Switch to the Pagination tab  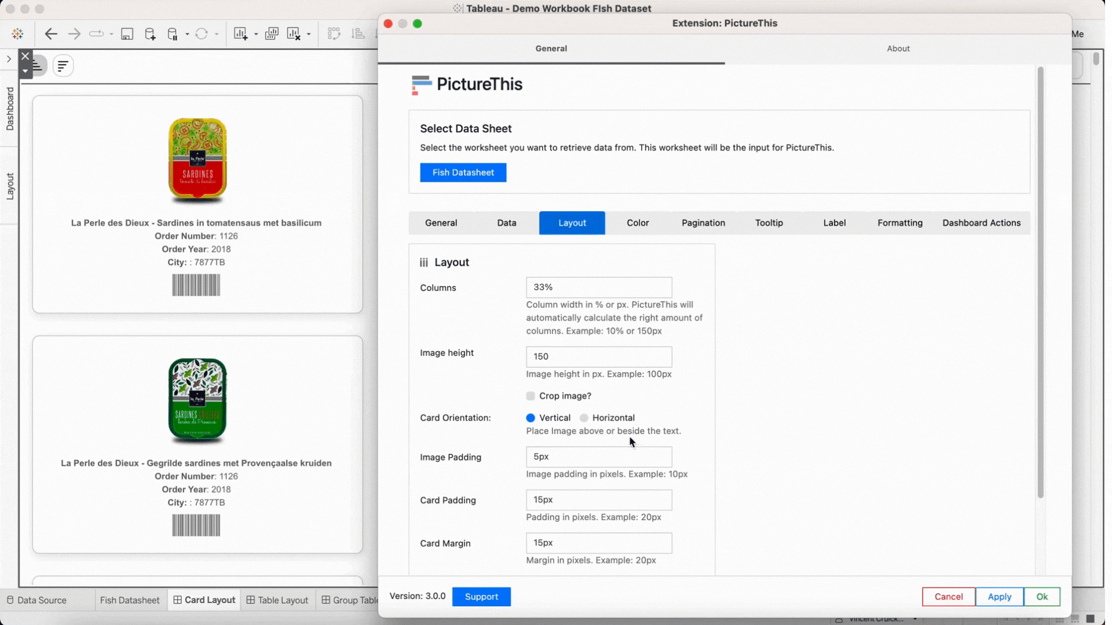(703, 223)
